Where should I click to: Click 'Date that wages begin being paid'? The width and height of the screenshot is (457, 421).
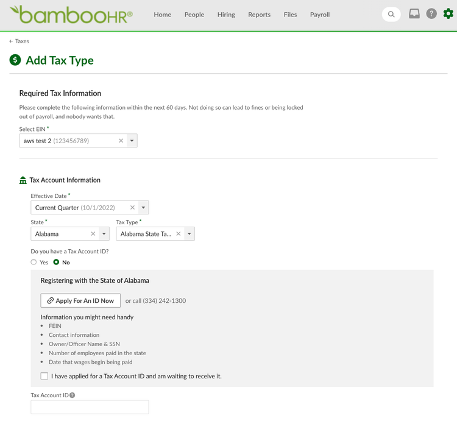click(91, 362)
